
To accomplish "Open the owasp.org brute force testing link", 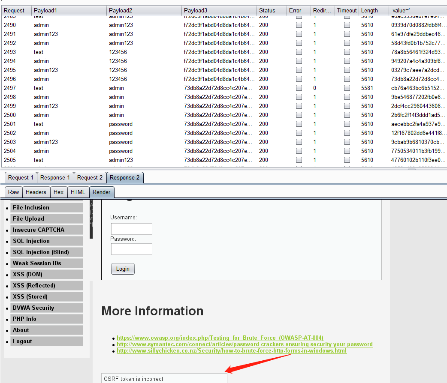I will (220, 338).
